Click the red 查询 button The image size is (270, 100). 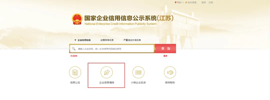click(165, 49)
